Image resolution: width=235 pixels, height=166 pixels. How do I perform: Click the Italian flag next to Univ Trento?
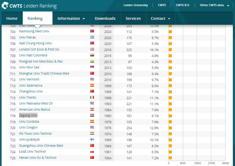tap(92, 98)
